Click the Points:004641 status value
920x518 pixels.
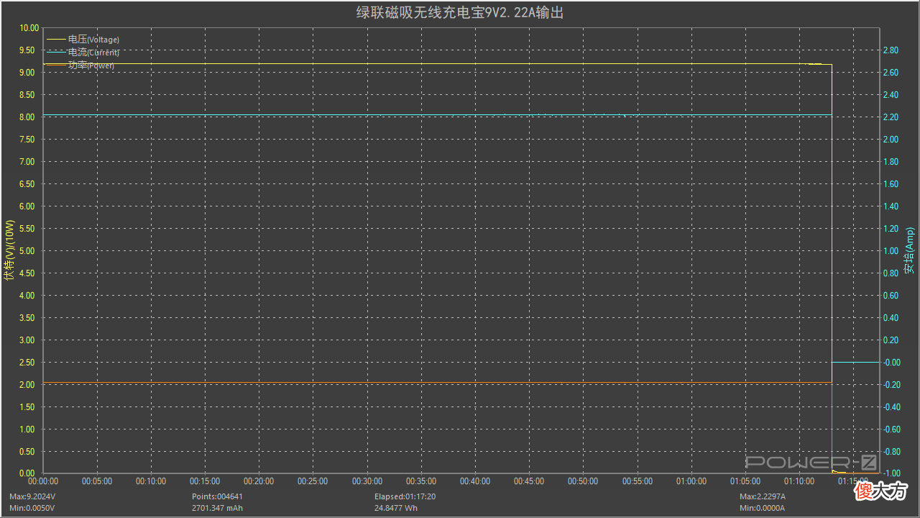pos(216,497)
